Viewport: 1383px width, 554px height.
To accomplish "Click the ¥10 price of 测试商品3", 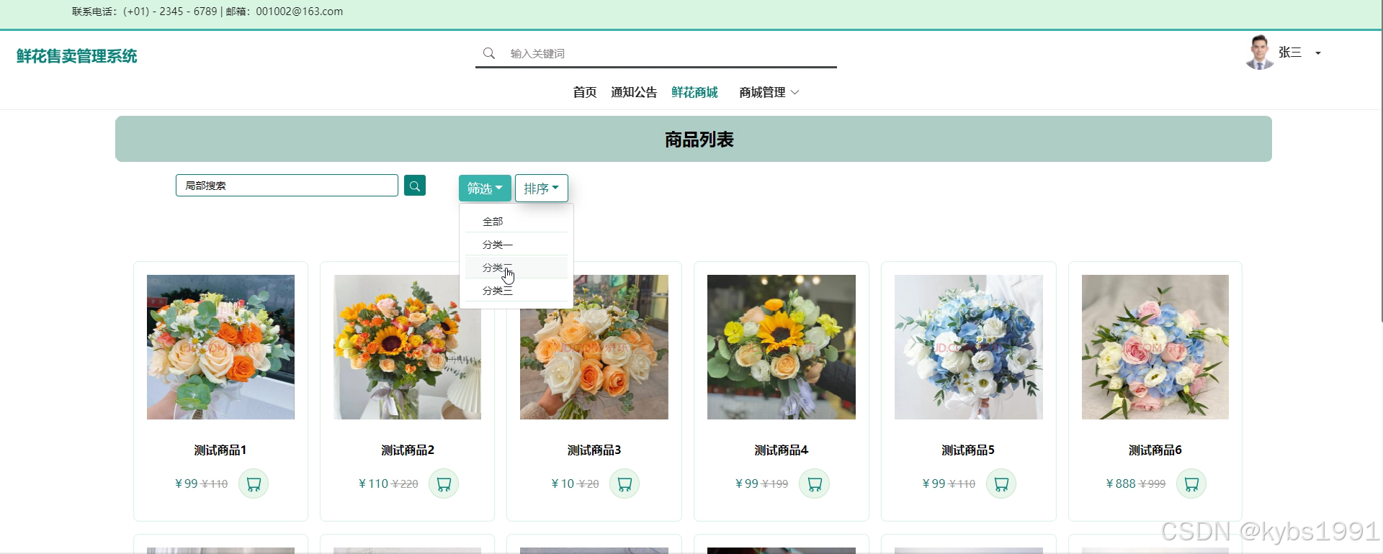I will click(563, 483).
